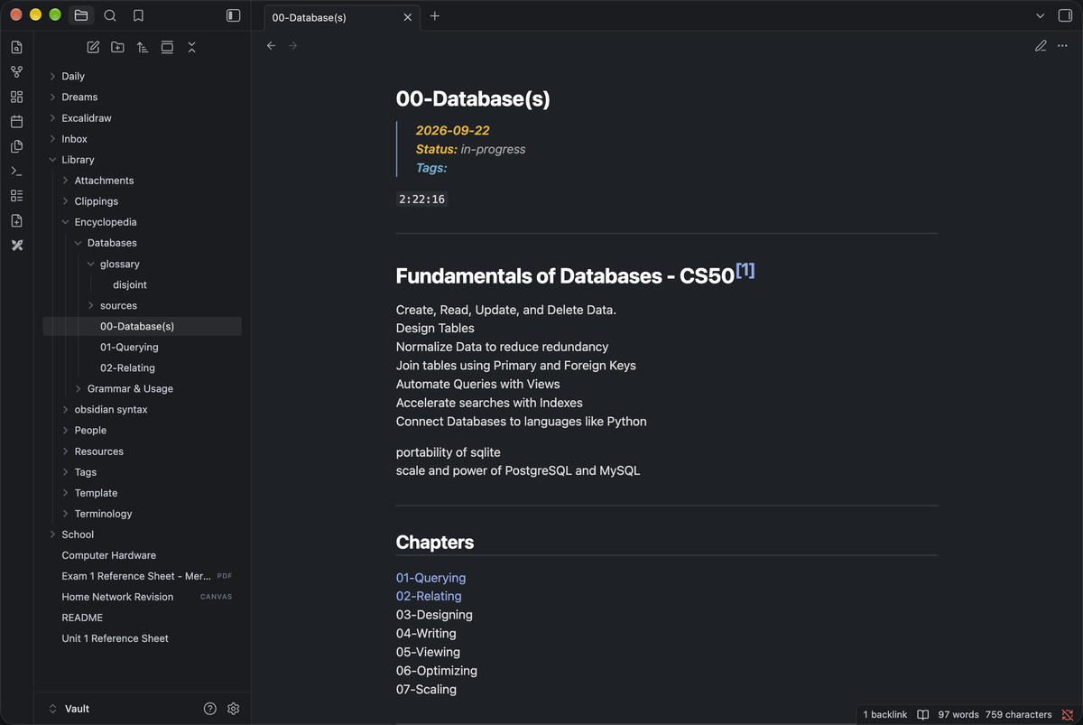Open more options three-dots menu
The image size is (1083, 725).
click(1062, 45)
